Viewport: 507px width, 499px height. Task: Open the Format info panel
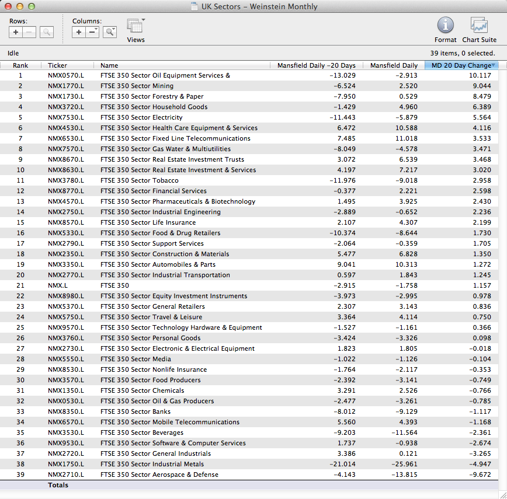click(x=445, y=29)
